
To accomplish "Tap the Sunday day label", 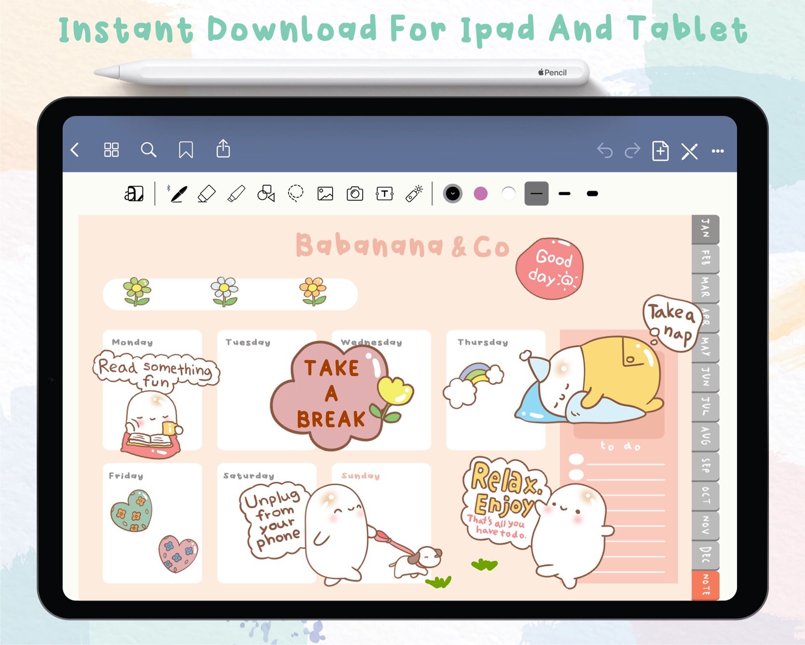I will [361, 476].
